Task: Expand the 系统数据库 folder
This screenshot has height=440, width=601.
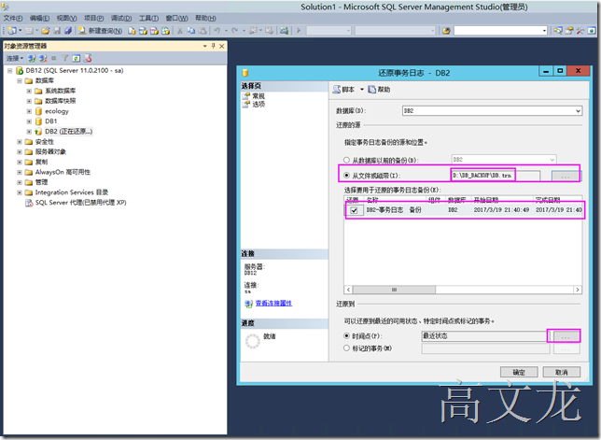Action: [29, 91]
